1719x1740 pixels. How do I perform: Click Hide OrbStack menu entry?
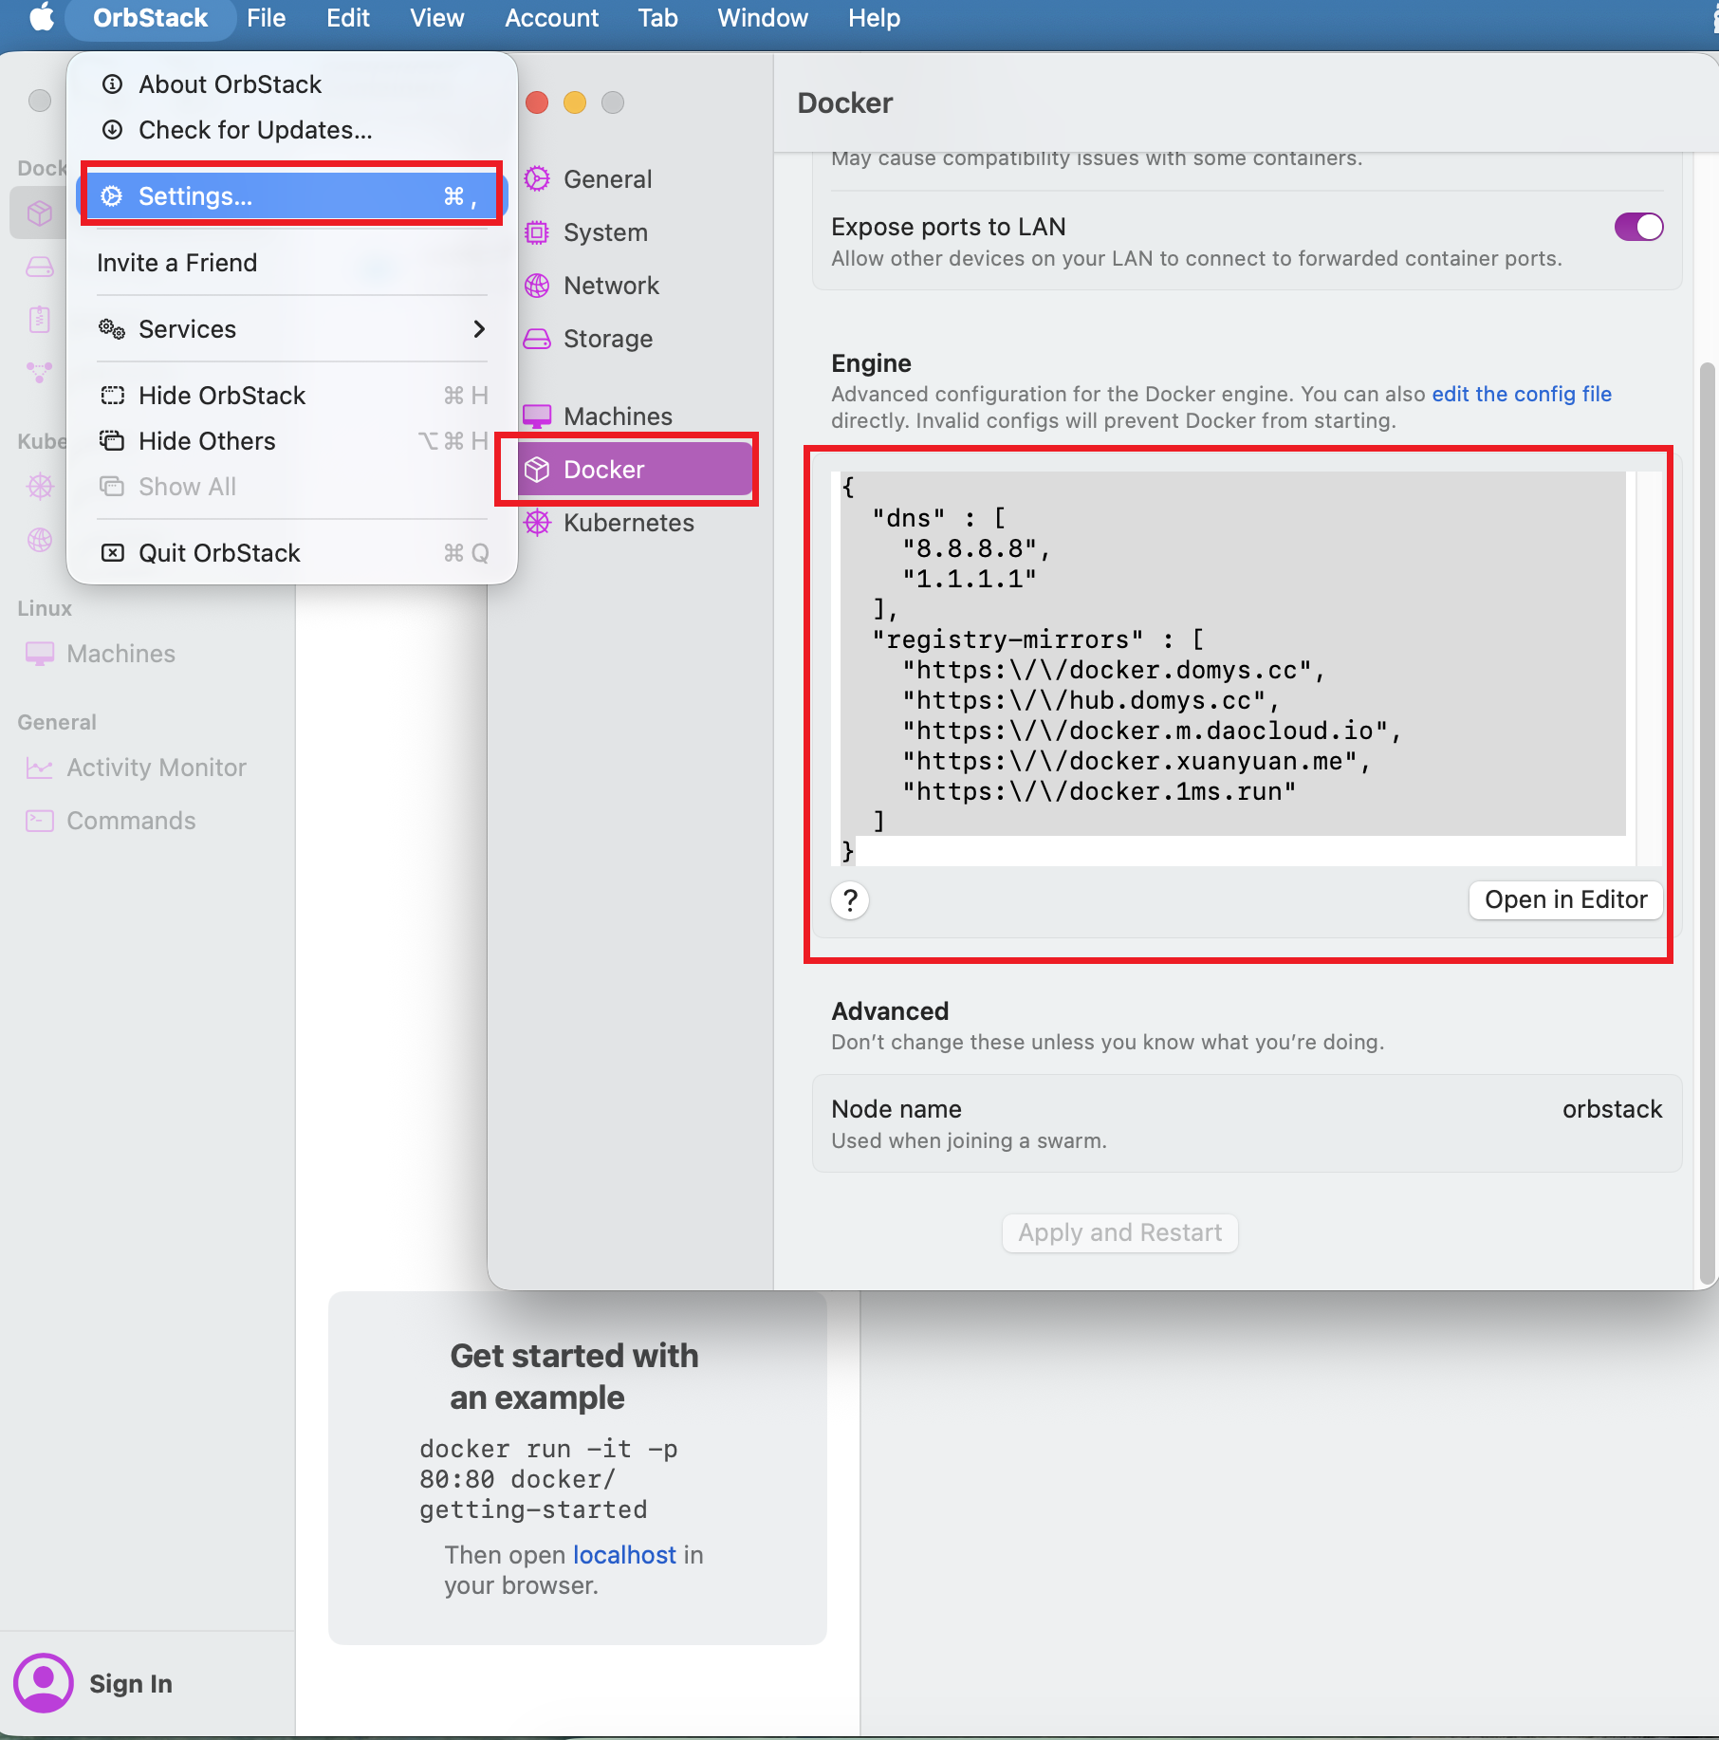click(x=292, y=396)
